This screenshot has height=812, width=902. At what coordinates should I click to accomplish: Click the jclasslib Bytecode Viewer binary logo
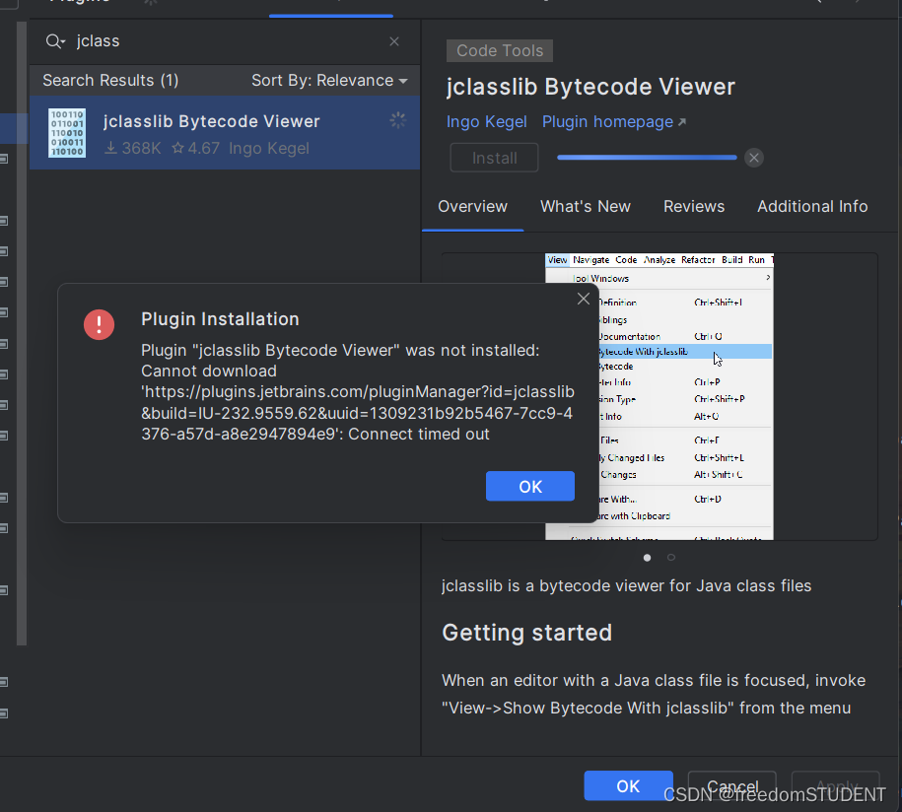click(66, 133)
